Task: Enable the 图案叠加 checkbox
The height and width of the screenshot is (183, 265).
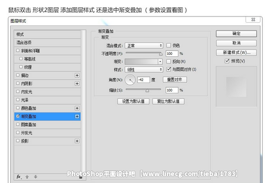Action: coord(18,124)
